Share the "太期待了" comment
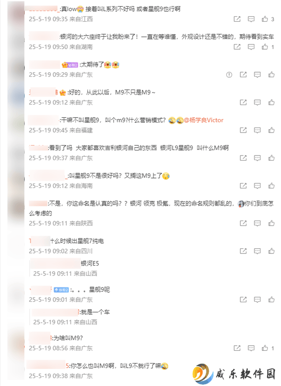Viewport: 281px width, 386px height. coord(243,74)
